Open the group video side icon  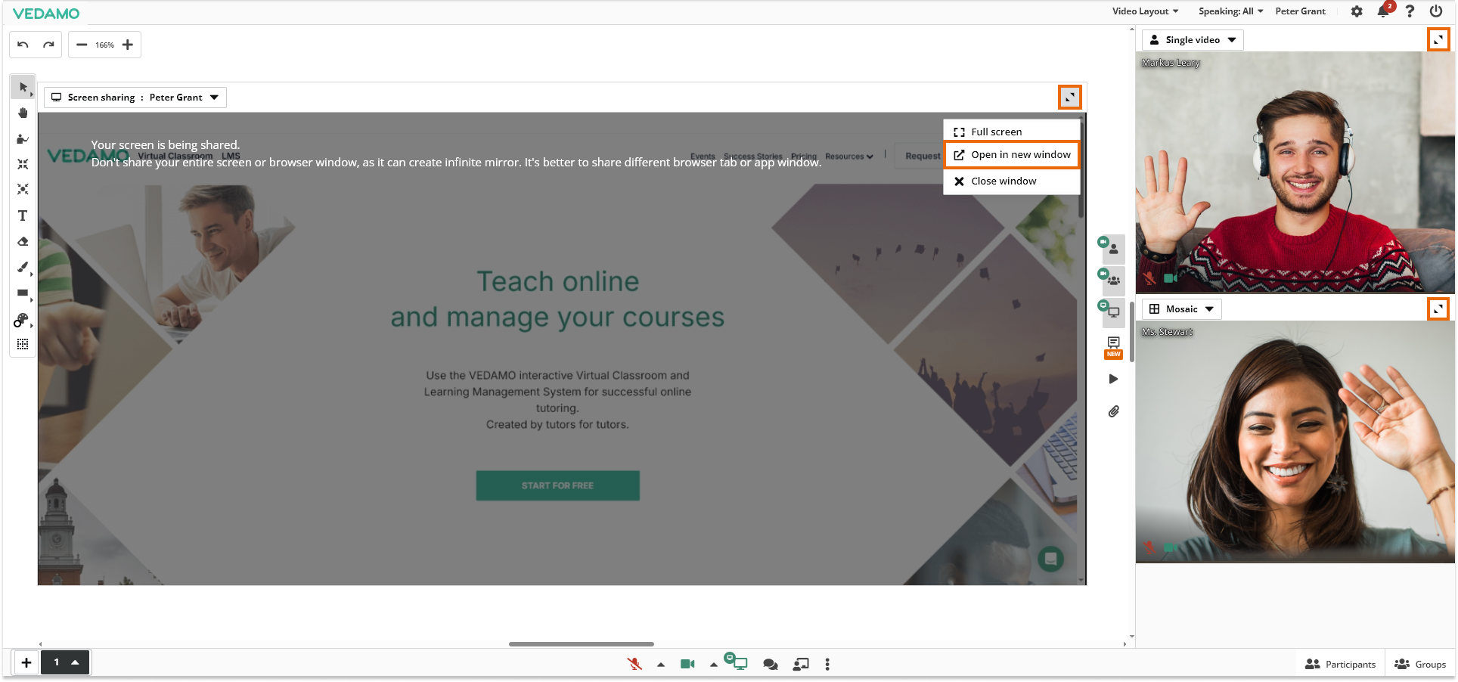point(1112,280)
